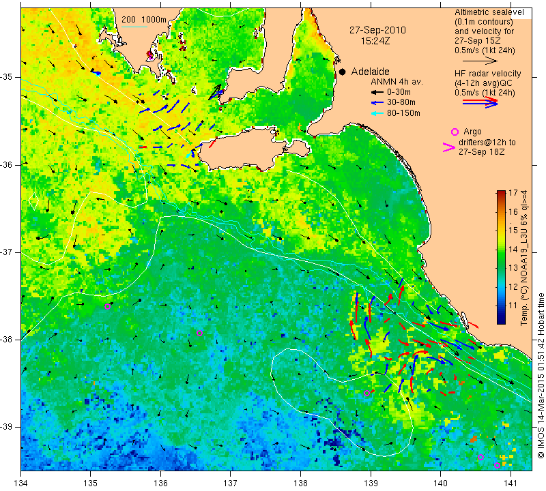Click the red and blue HF radar legend arrows

tap(480, 102)
